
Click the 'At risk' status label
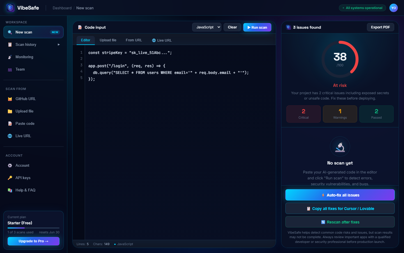tap(340, 85)
